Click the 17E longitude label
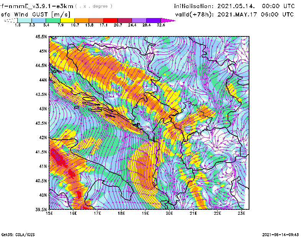This screenshot has height=237, width=307. click(97, 213)
